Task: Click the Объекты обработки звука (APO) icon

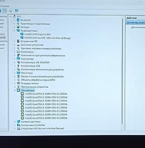Action: click(18, 80)
